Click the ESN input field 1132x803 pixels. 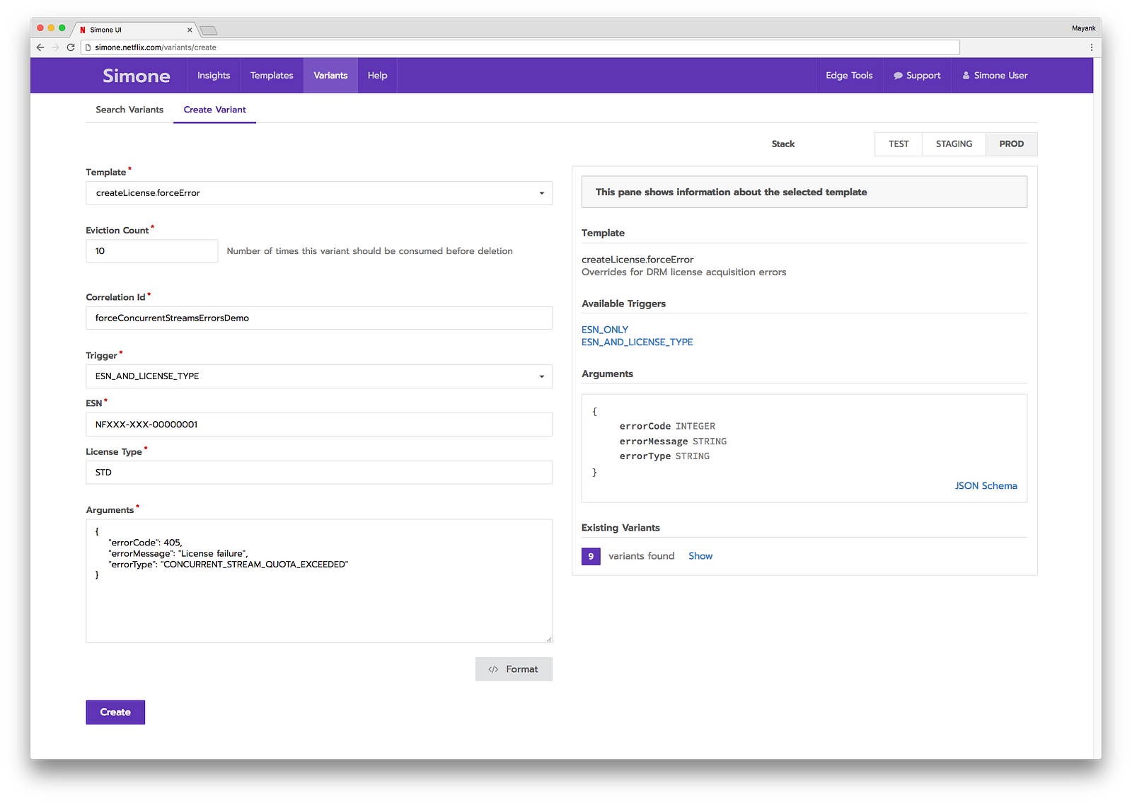point(319,424)
